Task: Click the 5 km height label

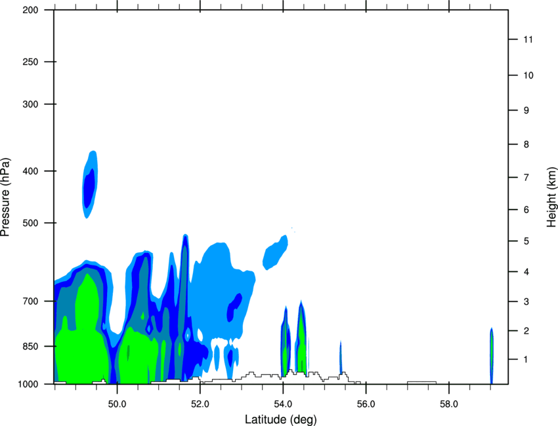Action: [x=526, y=241]
